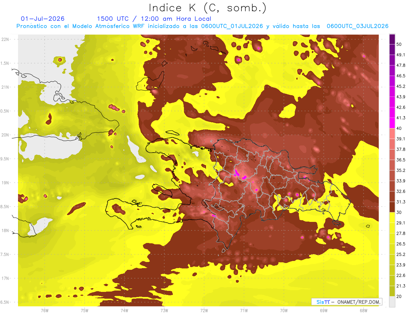Select the "0600UTC_03JUL2026" valid-until time
This screenshot has width=408, height=315.
tap(357, 26)
